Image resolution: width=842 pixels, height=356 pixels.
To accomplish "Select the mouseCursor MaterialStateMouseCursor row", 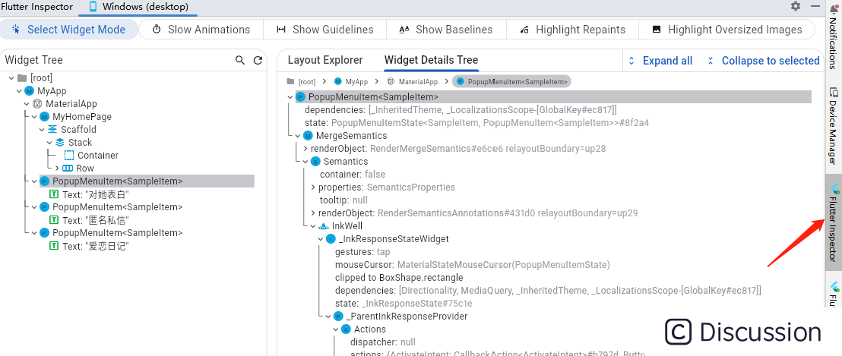I will point(472,265).
